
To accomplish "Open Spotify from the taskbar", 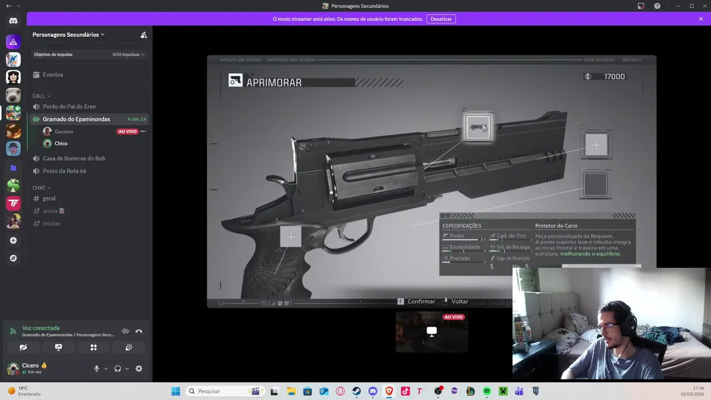I will pos(487,391).
